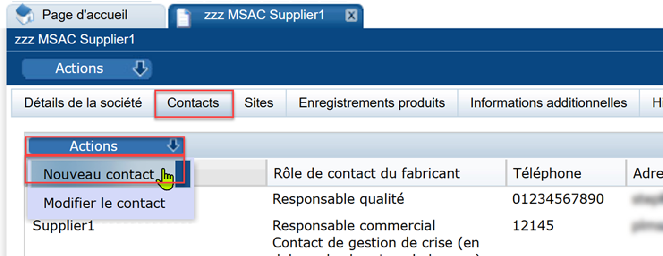Close the zzz MSAC Supplier1 tab
Image resolution: width=663 pixels, height=256 pixels.
pos(351,16)
